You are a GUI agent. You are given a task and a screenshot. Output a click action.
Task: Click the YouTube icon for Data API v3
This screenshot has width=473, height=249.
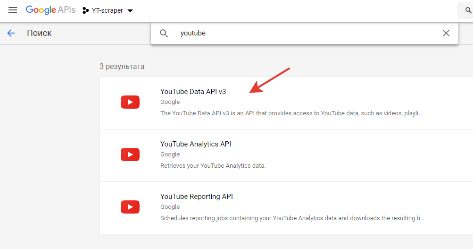pyautogui.click(x=130, y=102)
